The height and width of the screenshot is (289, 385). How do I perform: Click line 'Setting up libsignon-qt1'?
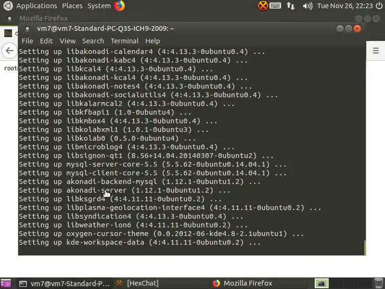click(146, 156)
